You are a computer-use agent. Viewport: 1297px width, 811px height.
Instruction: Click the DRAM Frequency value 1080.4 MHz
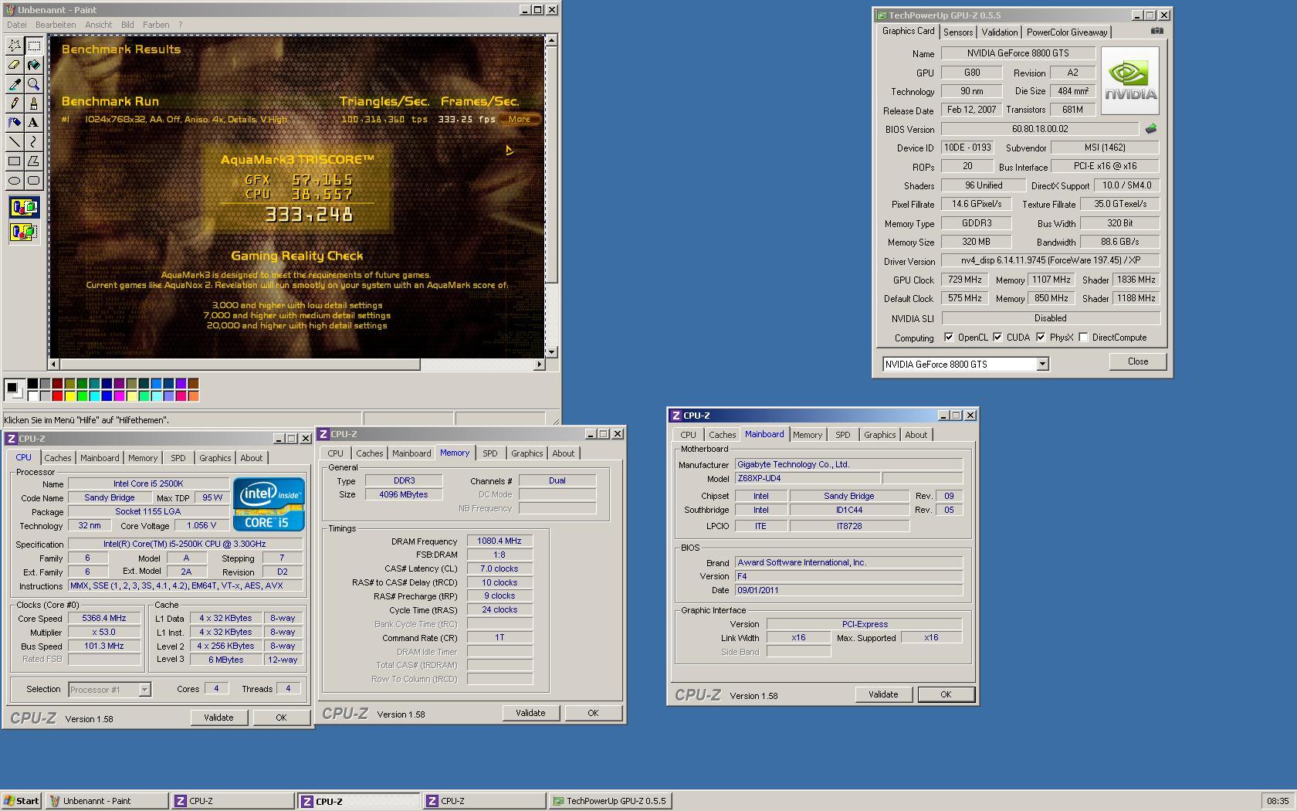499,541
